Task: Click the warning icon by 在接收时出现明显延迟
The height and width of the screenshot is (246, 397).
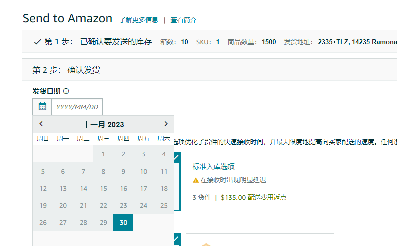Action: pos(195,180)
